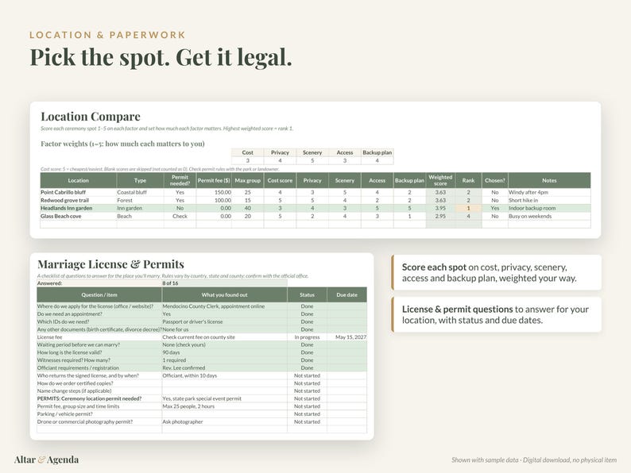The width and height of the screenshot is (631, 473).
Task: Click the Altar & Agenda logo
Action: pos(46,460)
